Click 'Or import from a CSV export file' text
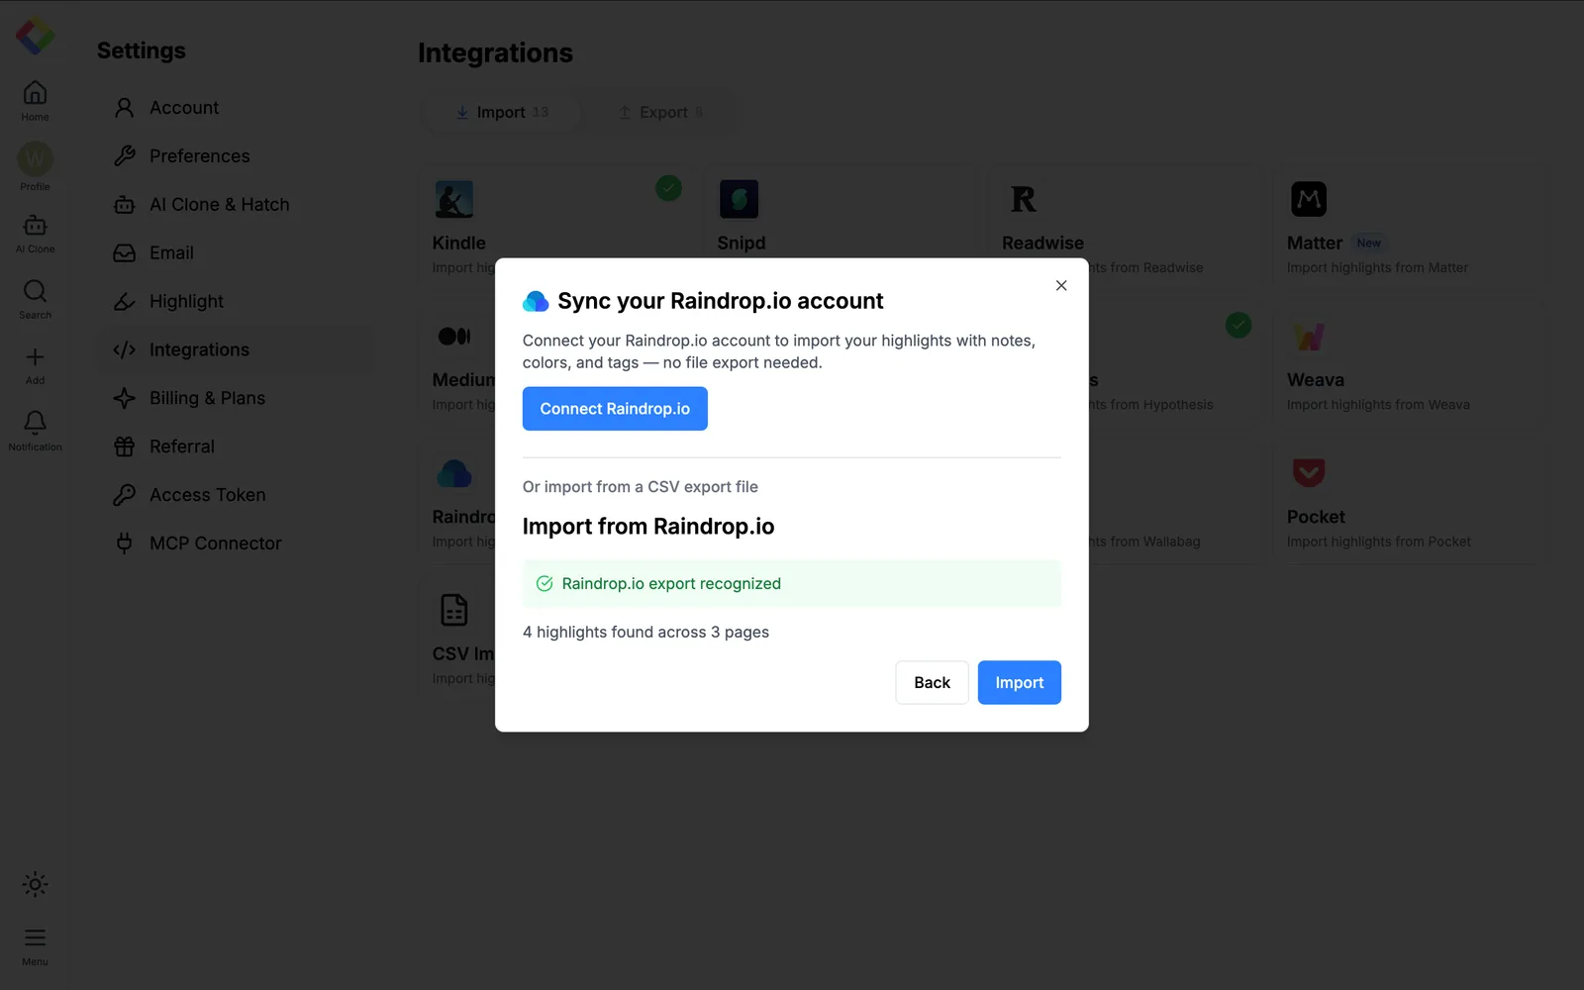The image size is (1584, 990). click(641, 487)
